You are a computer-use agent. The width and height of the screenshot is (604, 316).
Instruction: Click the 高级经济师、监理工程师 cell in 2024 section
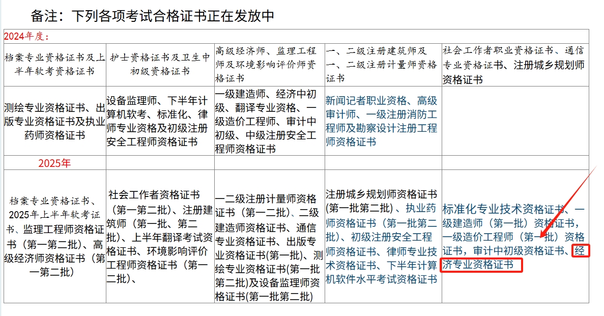[266, 64]
